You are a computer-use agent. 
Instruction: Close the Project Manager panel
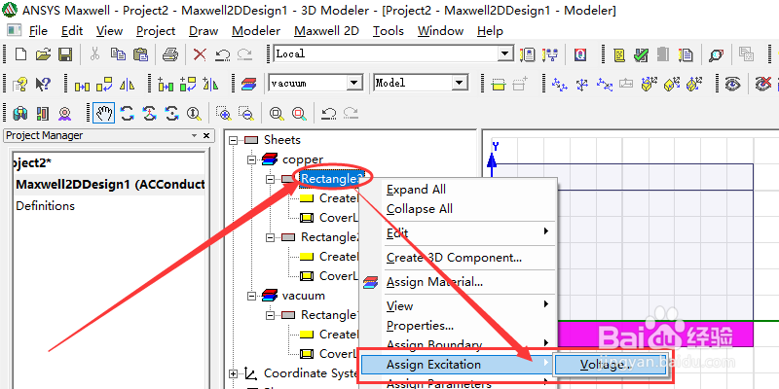point(207,136)
